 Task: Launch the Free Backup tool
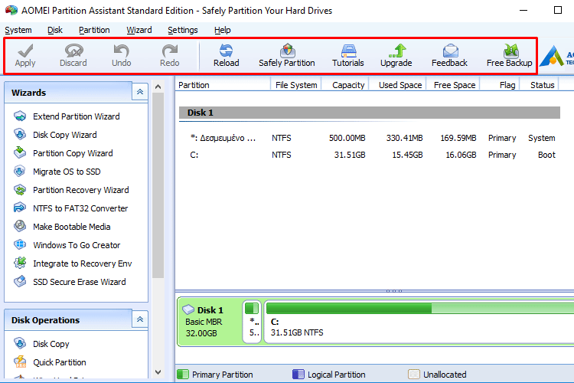(509, 56)
